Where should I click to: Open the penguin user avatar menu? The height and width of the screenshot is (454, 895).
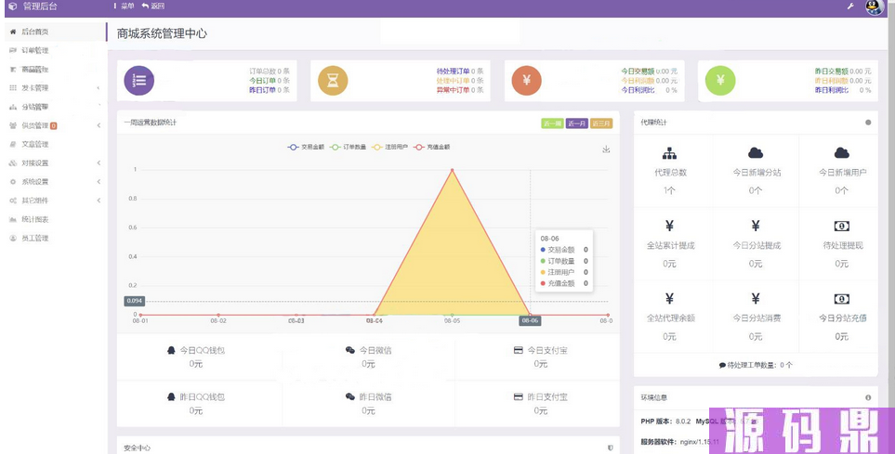coord(874,6)
